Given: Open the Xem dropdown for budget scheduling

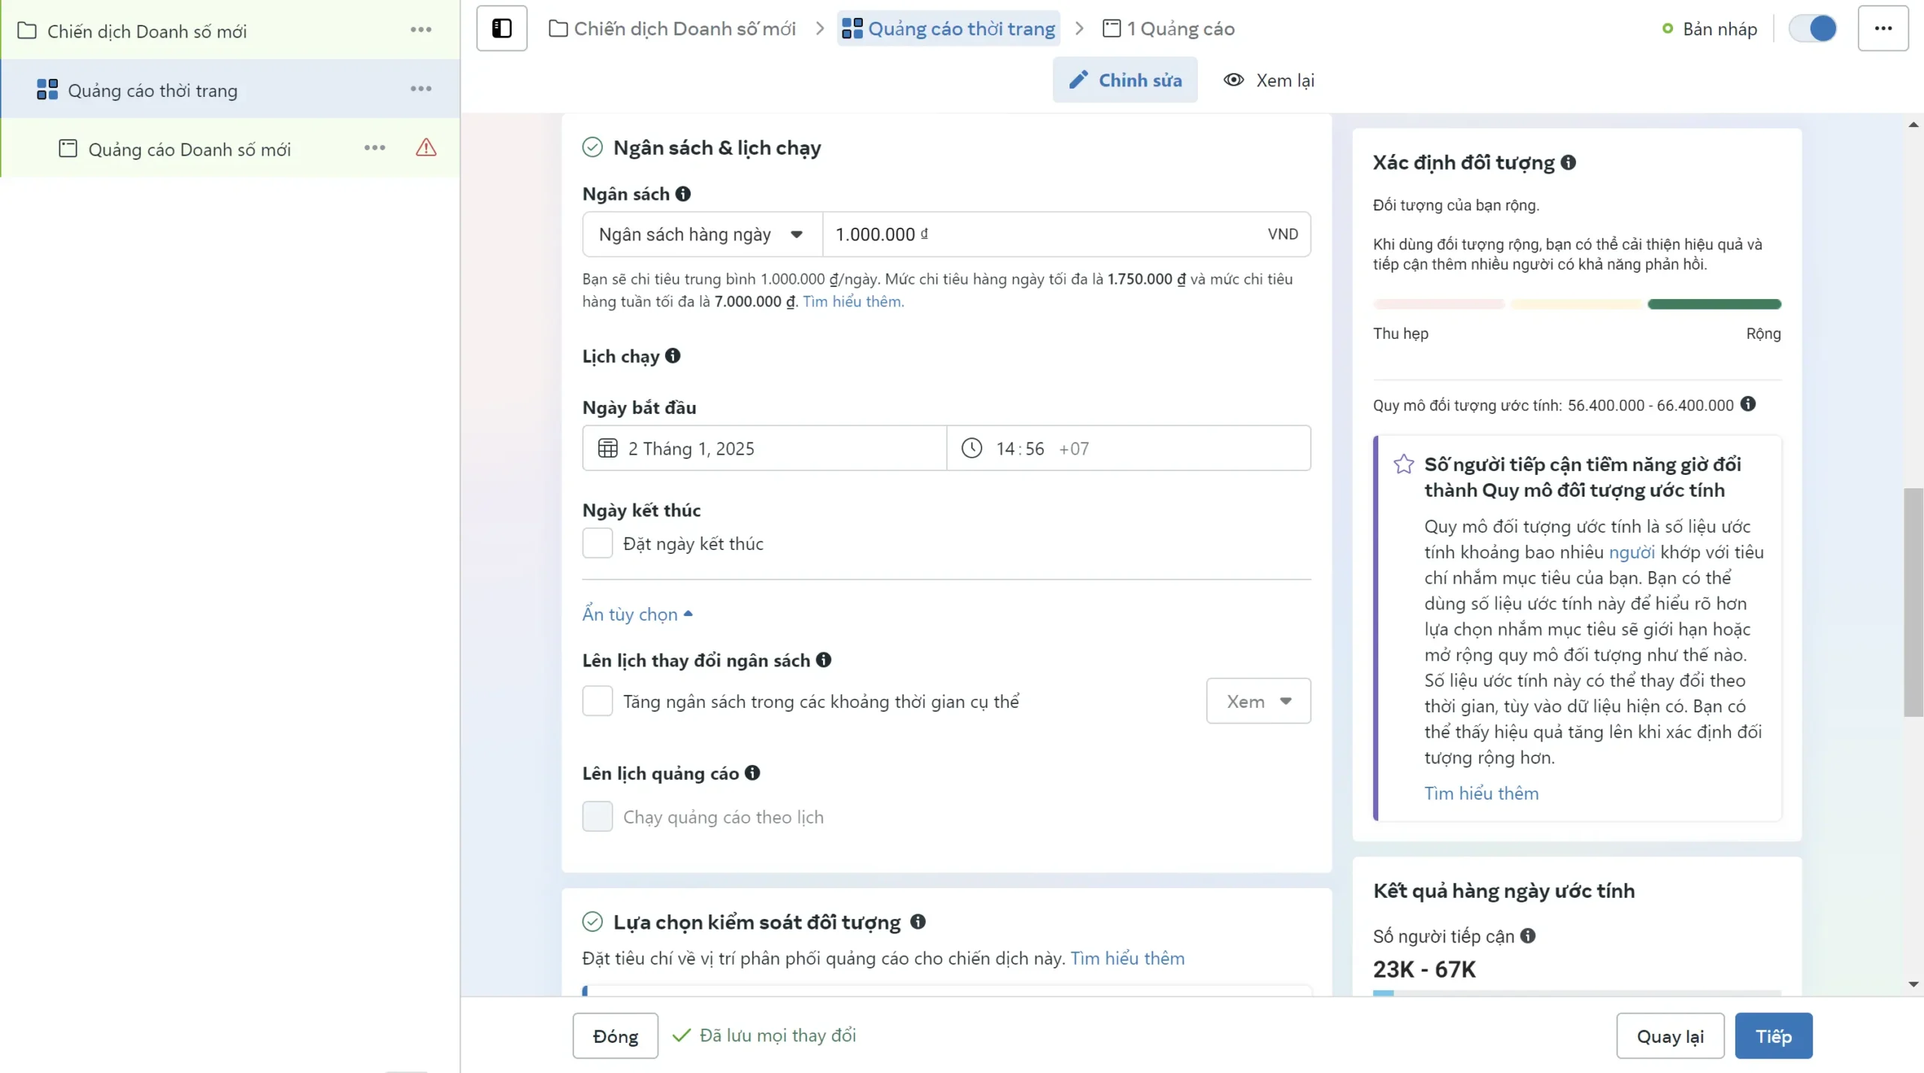Looking at the screenshot, I should pos(1258,701).
